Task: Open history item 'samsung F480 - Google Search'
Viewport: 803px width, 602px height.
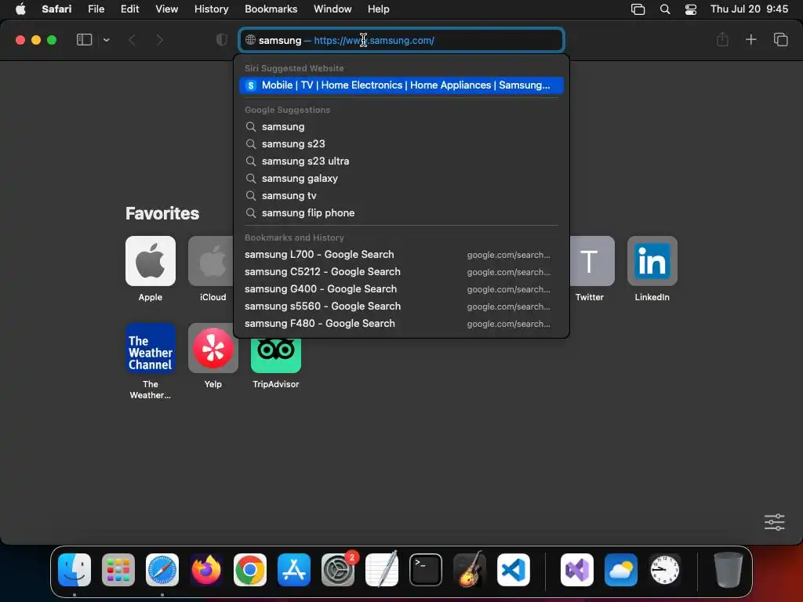Action: pos(401,324)
